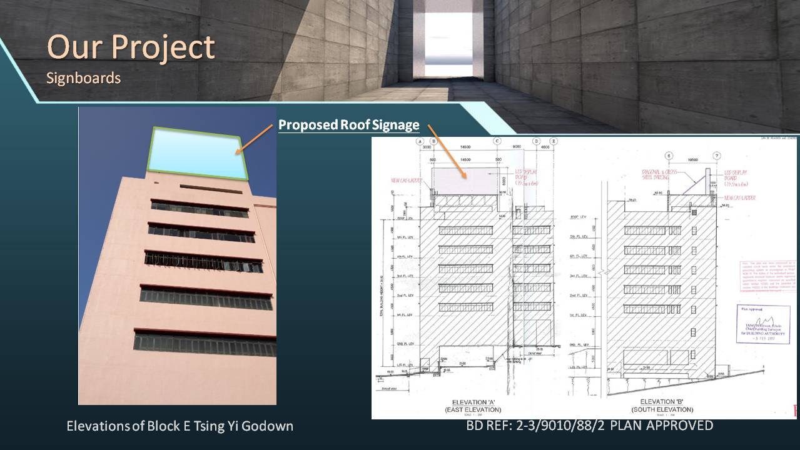This screenshot has height=450, width=800.
Task: Click grid marker circle 6 on south elevation
Action: point(668,156)
